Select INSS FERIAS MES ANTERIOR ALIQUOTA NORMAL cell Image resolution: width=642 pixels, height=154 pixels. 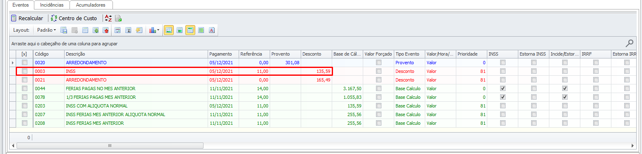[136, 114]
